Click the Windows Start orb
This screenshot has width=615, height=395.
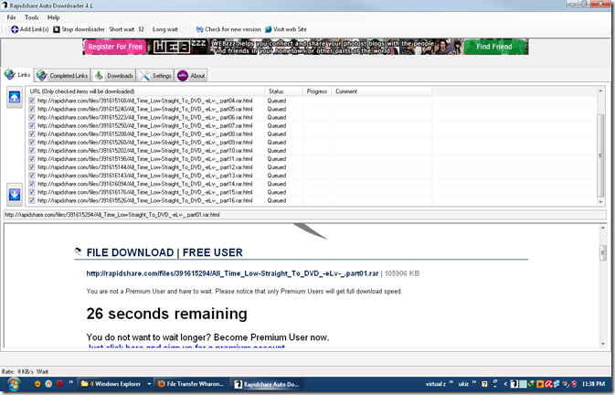tap(14, 384)
